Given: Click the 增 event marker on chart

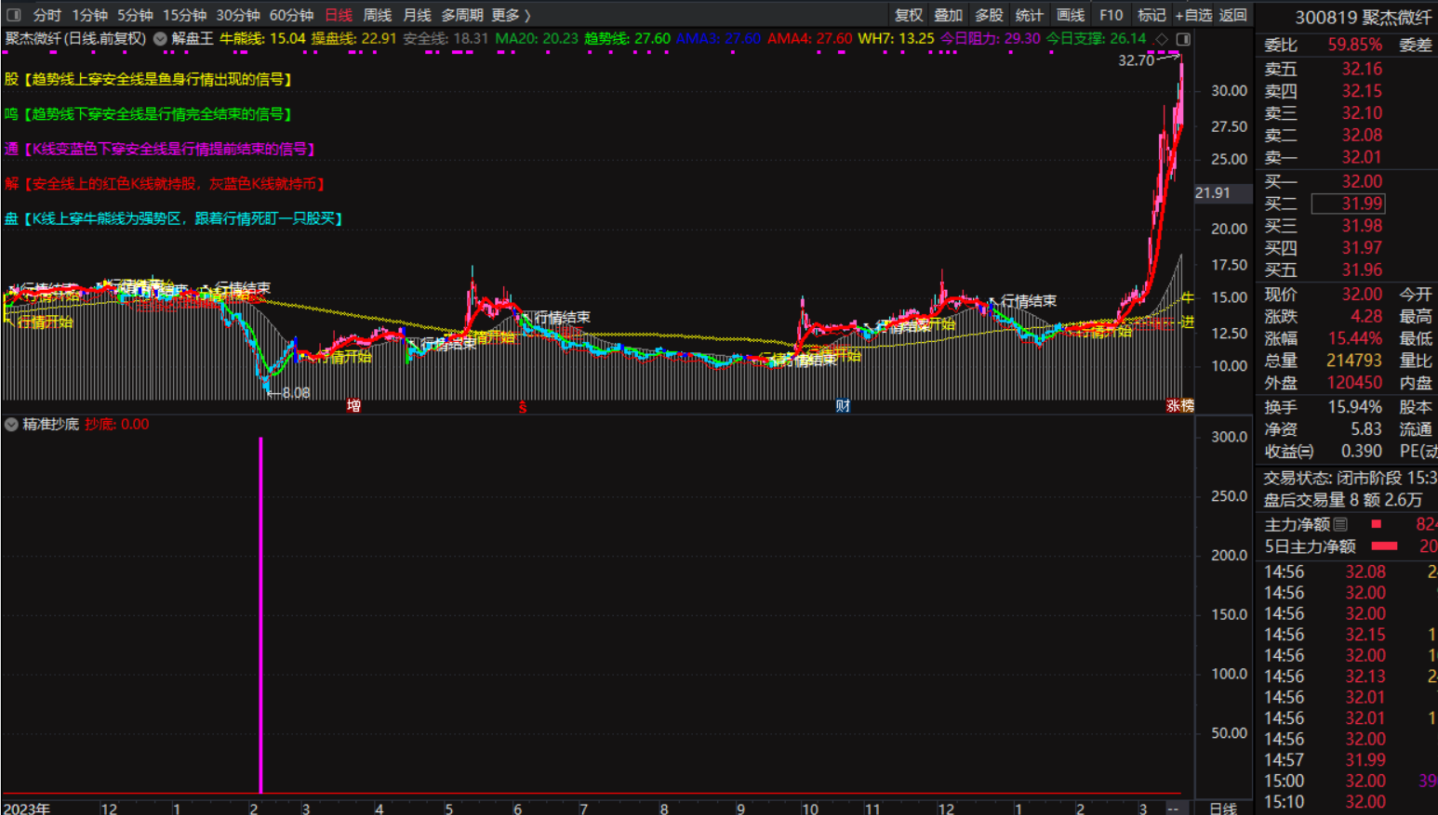Looking at the screenshot, I should coord(353,405).
